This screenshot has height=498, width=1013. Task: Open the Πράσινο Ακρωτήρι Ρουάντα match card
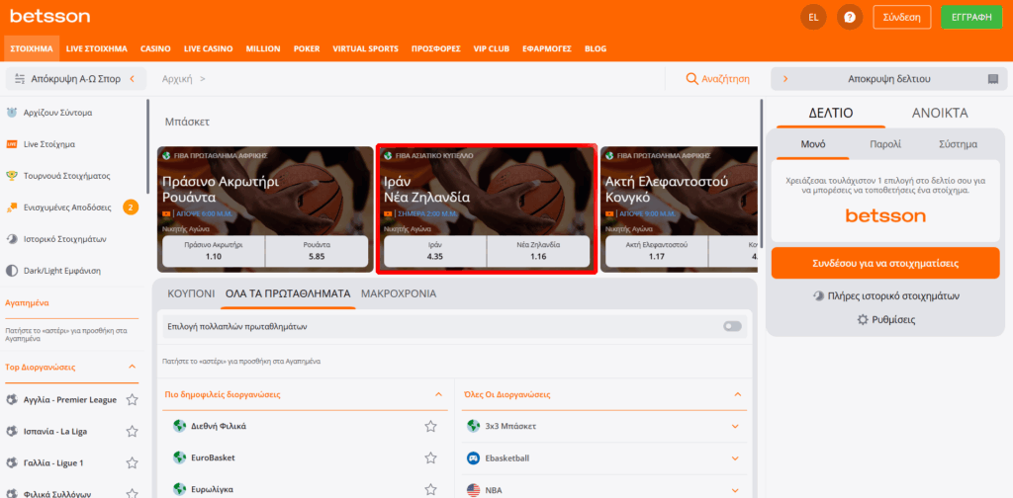pos(265,209)
